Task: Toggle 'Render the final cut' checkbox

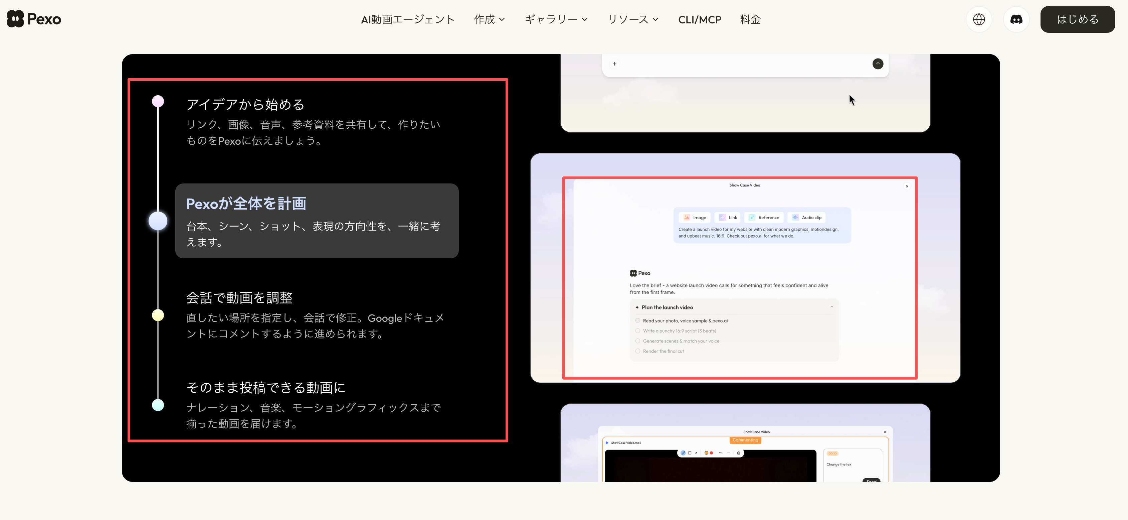Action: [x=637, y=351]
